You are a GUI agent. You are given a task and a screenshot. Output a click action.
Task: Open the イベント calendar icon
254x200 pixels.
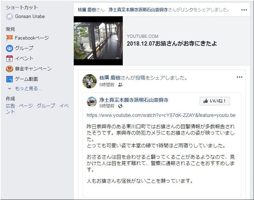(x=10, y=59)
